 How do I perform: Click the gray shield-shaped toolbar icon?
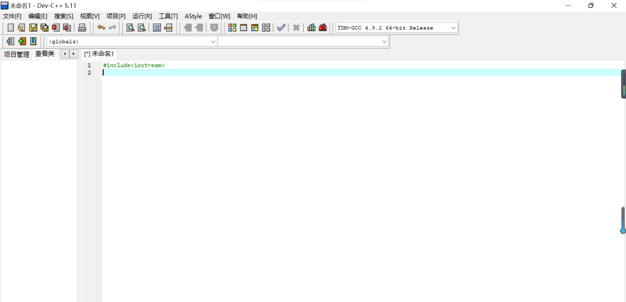[x=214, y=28]
